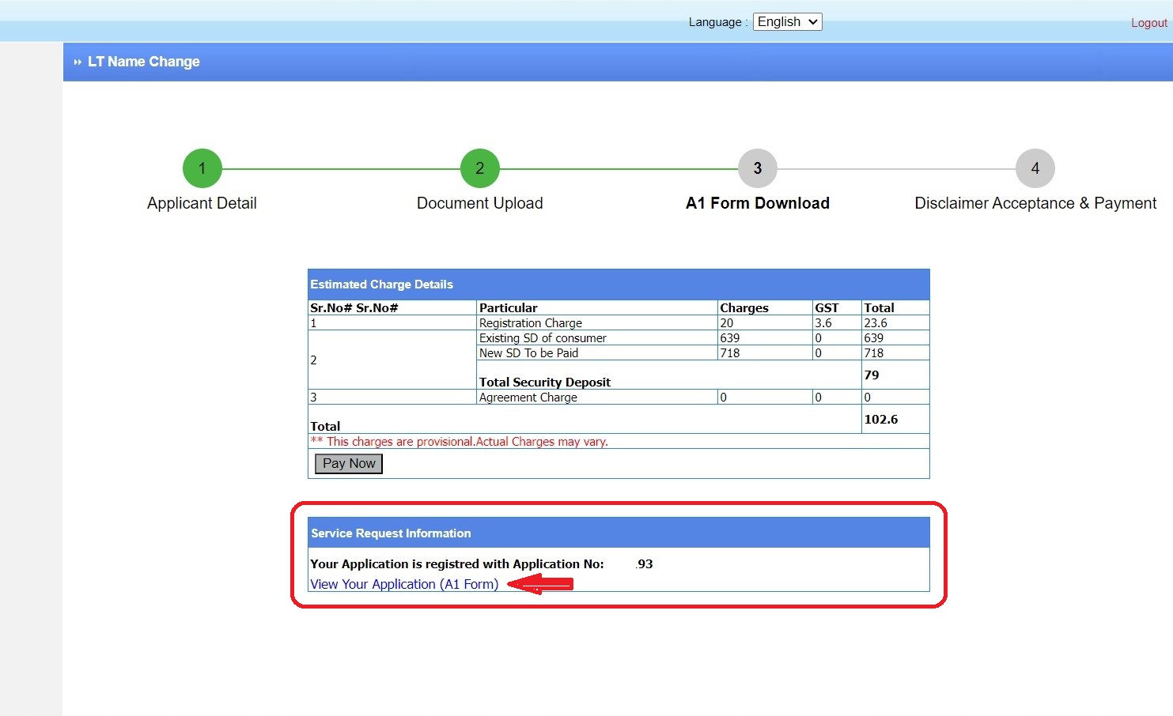Image resolution: width=1173 pixels, height=716 pixels.
Task: Select step 3 circle for A1 Form Download
Action: [758, 168]
